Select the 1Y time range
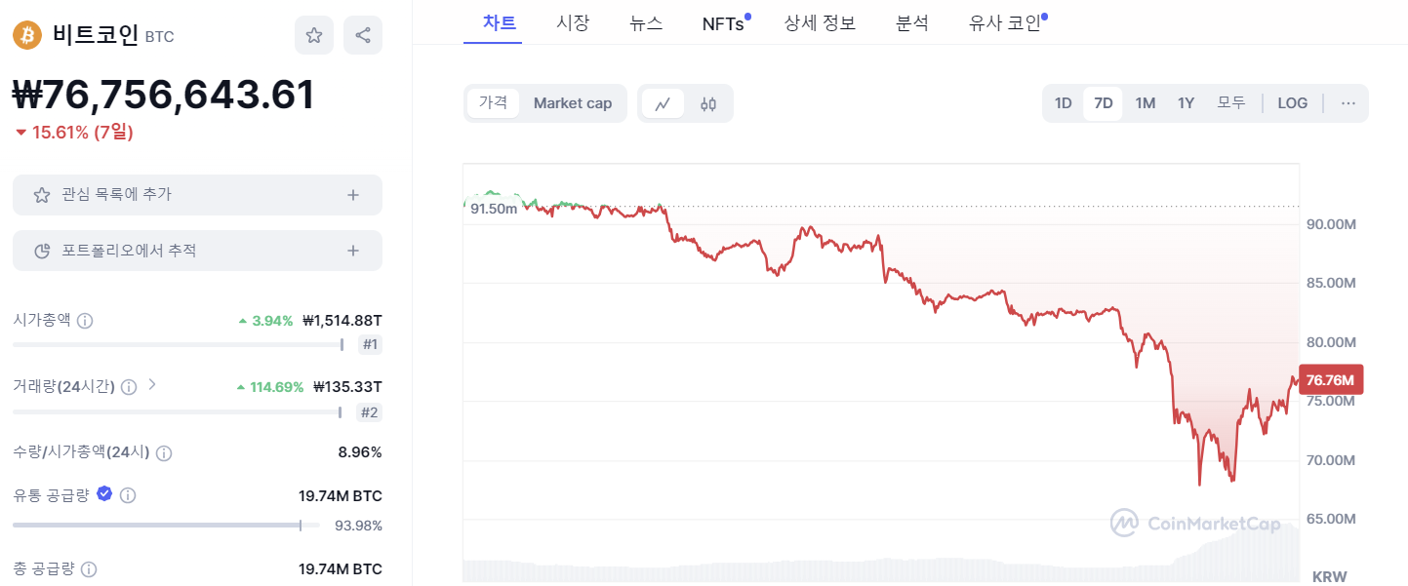Screen dimensions: 1408x586 point(1186,103)
